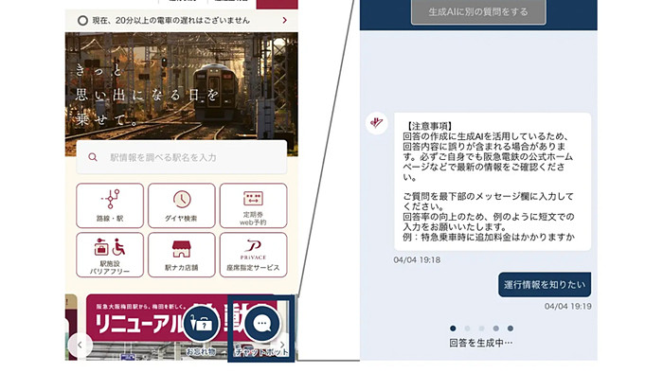Go to previous banner with left arrow
This screenshot has width=663, height=373.
pos(80,345)
